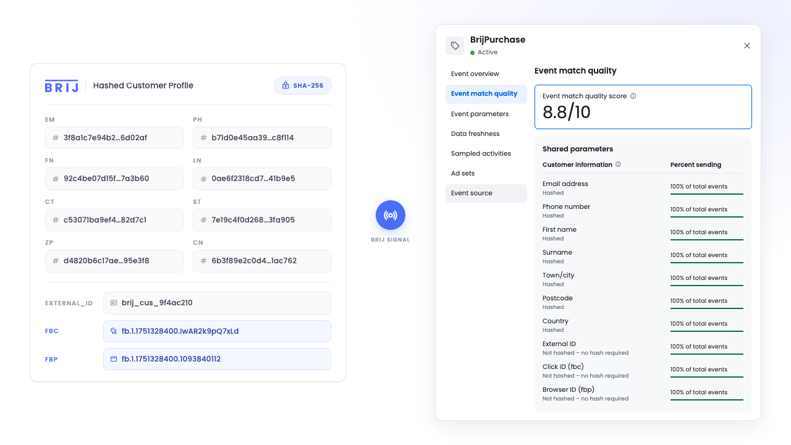Click the Brij Signal broadcast icon
The height and width of the screenshot is (445, 791).
(391, 215)
